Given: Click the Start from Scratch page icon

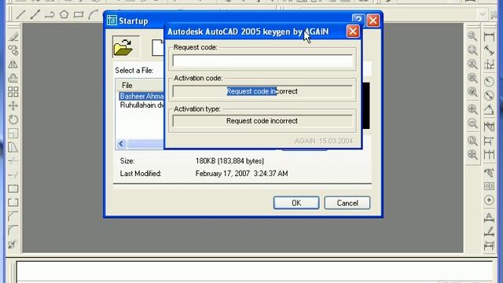Looking at the screenshot, I should 157,47.
